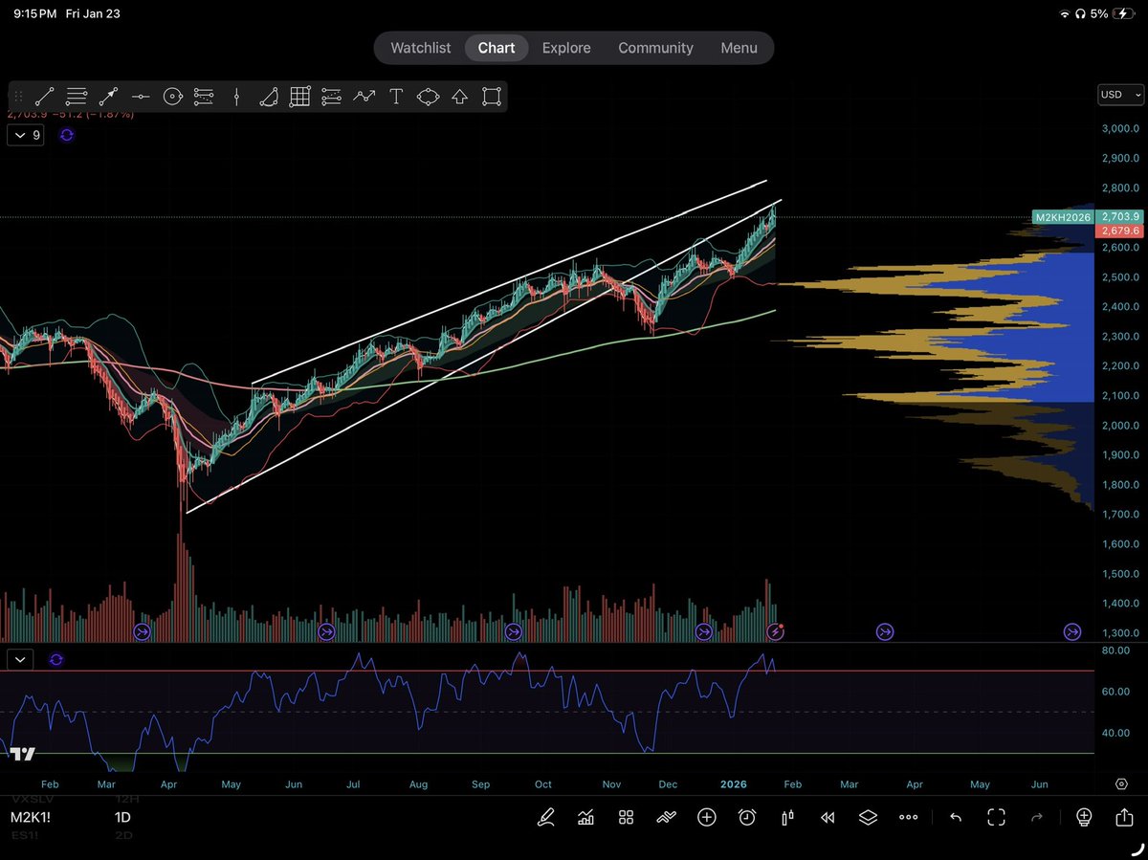Screen dimensions: 1148x860
Task: Tap the 2,703.9 current price tag
Action: [x=1119, y=217]
